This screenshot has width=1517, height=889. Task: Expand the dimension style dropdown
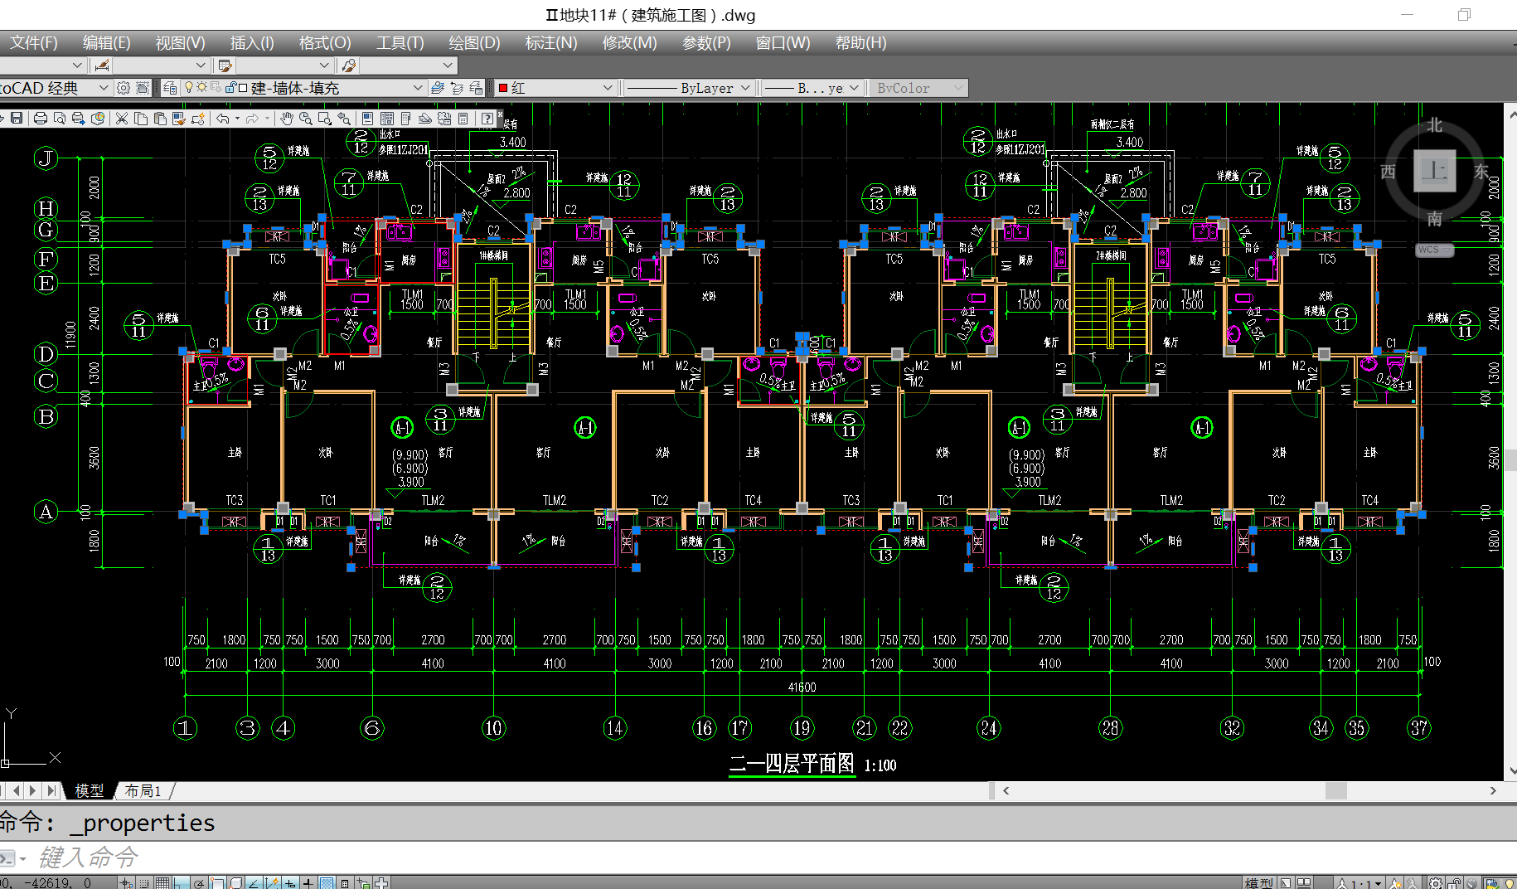[x=201, y=66]
